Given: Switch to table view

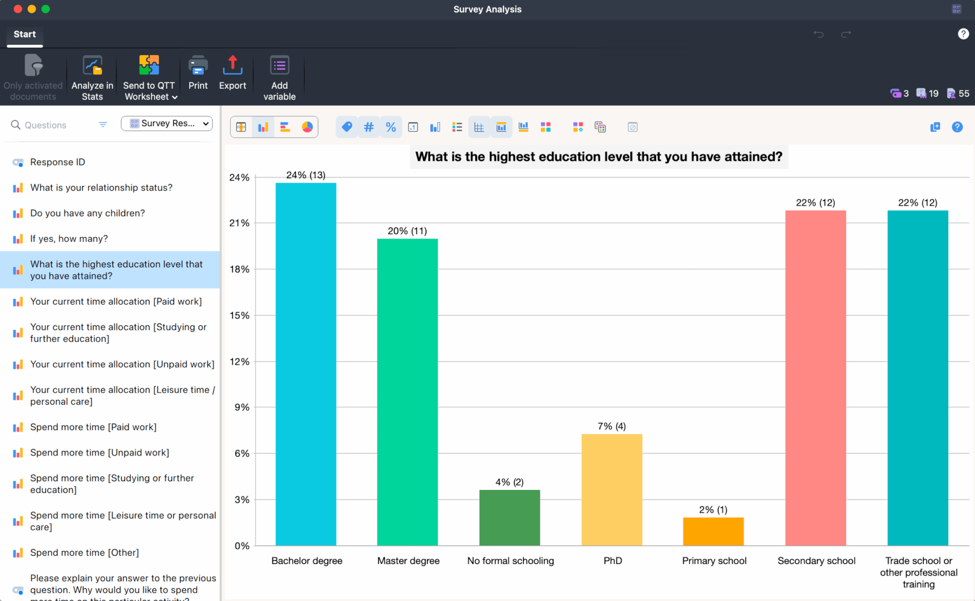Looking at the screenshot, I should point(241,127).
